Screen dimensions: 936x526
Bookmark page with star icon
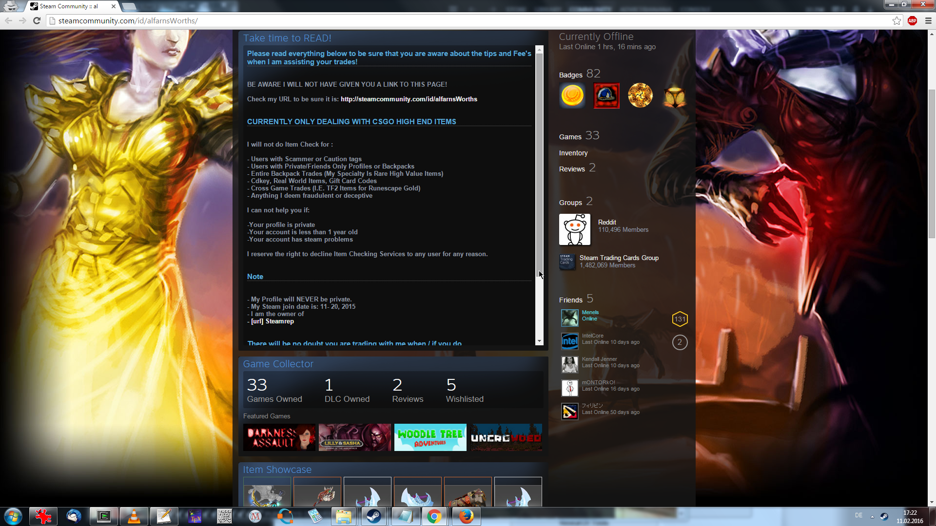coord(897,20)
